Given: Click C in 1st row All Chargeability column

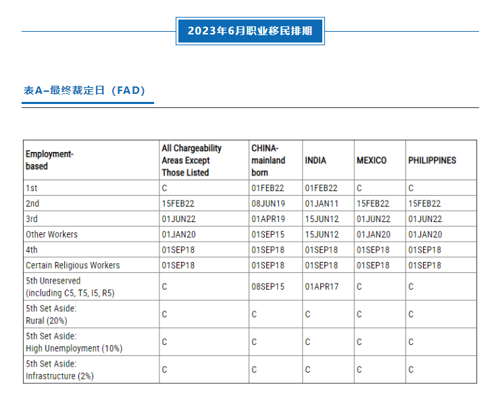Looking at the screenshot, I should pos(164,188).
